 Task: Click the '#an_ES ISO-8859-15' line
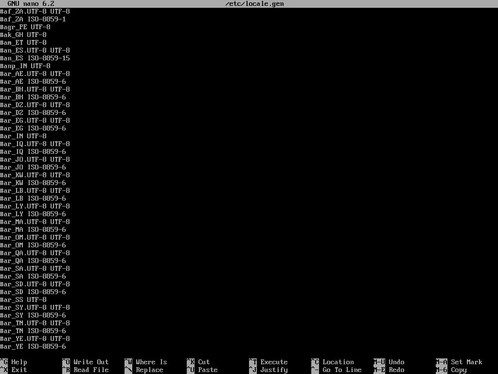[x=35, y=58]
